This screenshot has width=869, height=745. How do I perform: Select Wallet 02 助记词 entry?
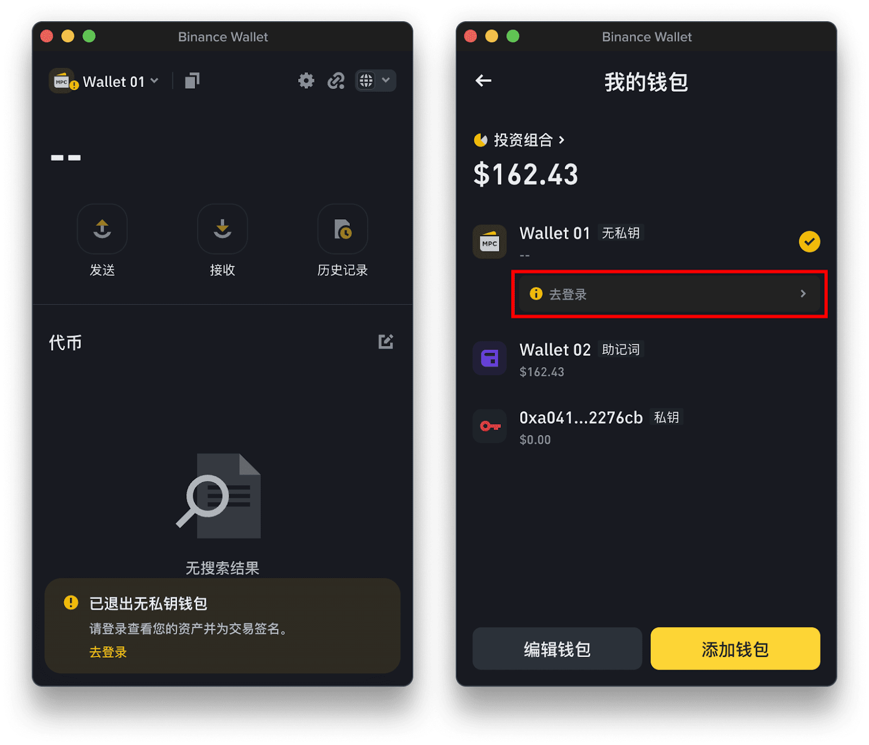[x=646, y=359]
